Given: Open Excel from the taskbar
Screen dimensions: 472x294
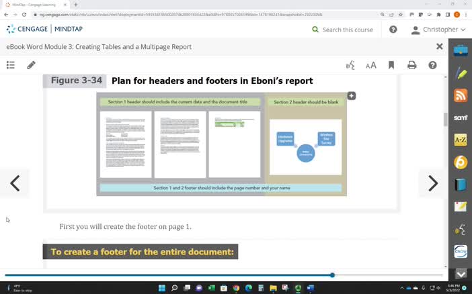Looking at the screenshot, I should (211, 288).
